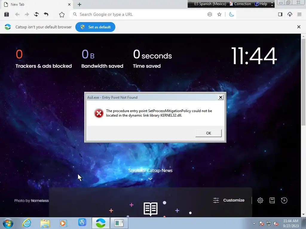
Task: Open a new tab with the plus button
Action: [x=79, y=4]
